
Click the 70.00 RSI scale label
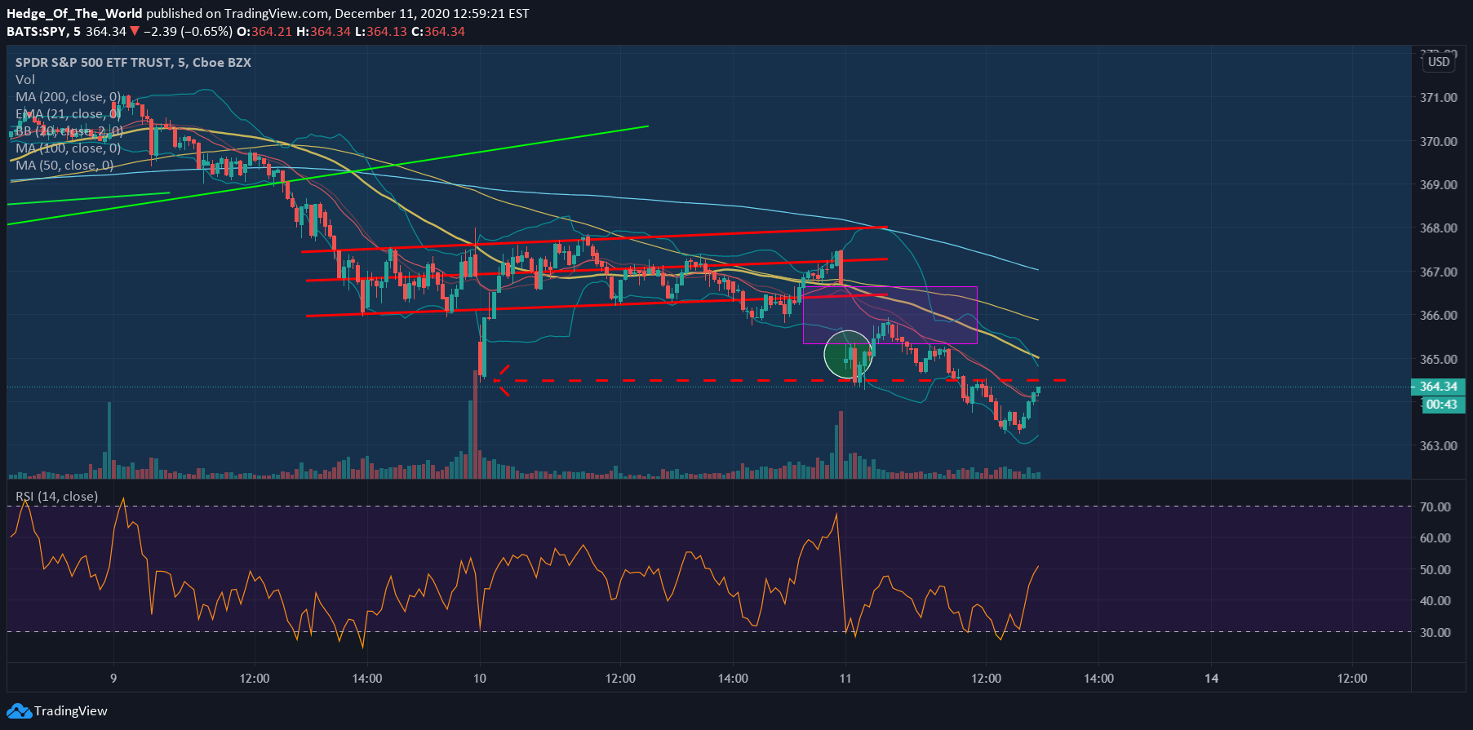coord(1435,507)
